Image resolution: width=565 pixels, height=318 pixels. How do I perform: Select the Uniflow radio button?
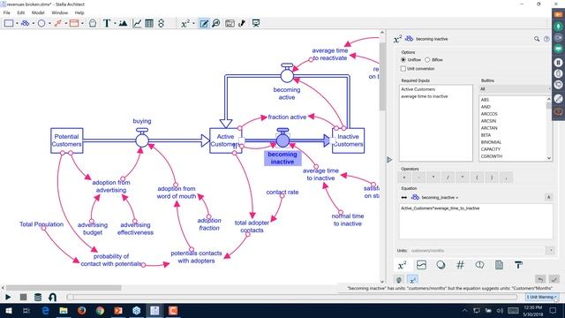[403, 60]
